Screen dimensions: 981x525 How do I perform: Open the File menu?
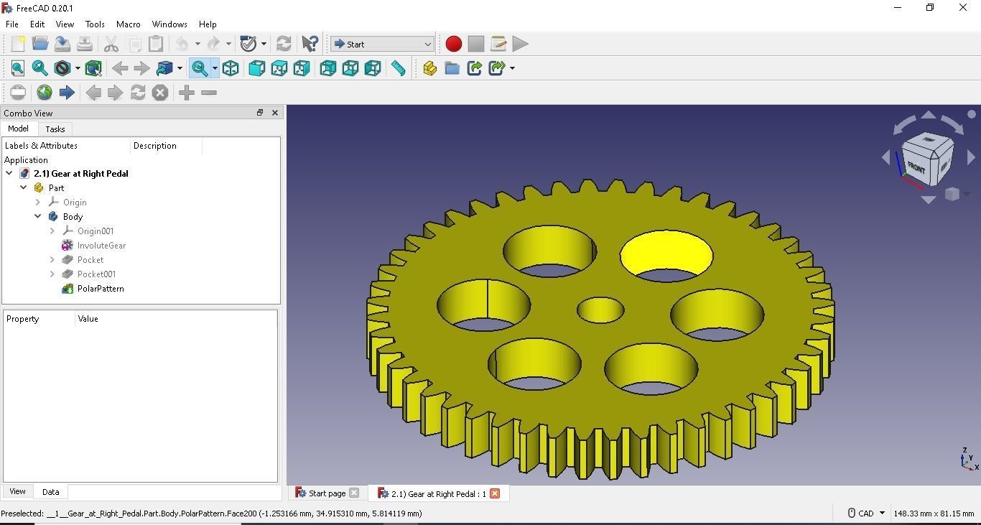(x=12, y=24)
